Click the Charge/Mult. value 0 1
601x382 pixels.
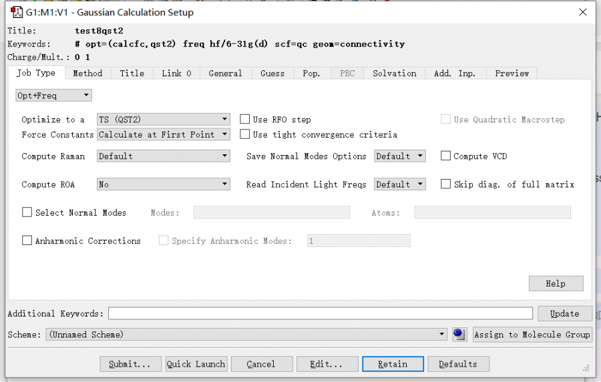tap(82, 57)
